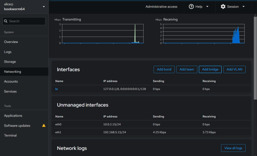Click the vertical page scrollbar
The image size is (257, 156).
pyautogui.click(x=255, y=58)
